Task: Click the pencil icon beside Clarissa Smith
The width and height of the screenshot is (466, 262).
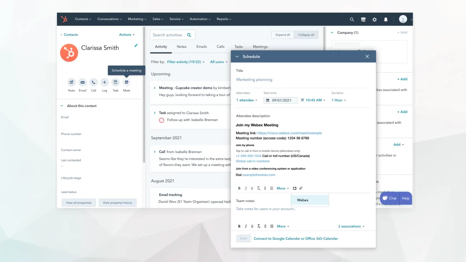Action: pyautogui.click(x=136, y=45)
